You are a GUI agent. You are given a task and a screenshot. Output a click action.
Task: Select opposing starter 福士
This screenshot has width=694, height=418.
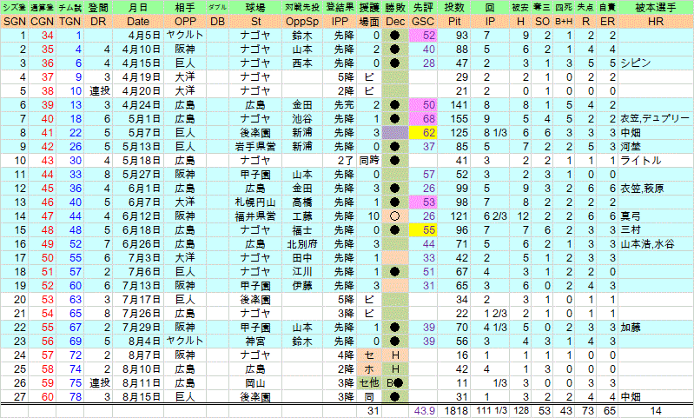pos(302,230)
